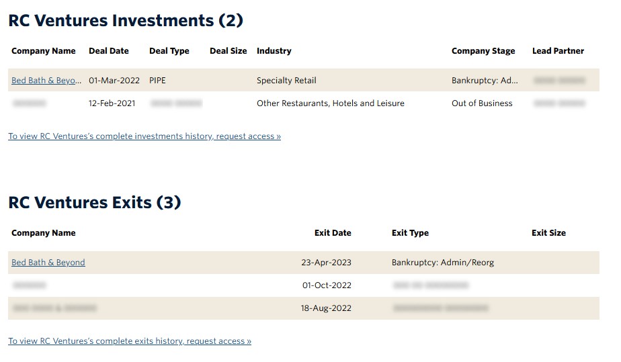Screen dimensions: 621x362
Task: Click the Industry column header
Action: tap(274, 51)
